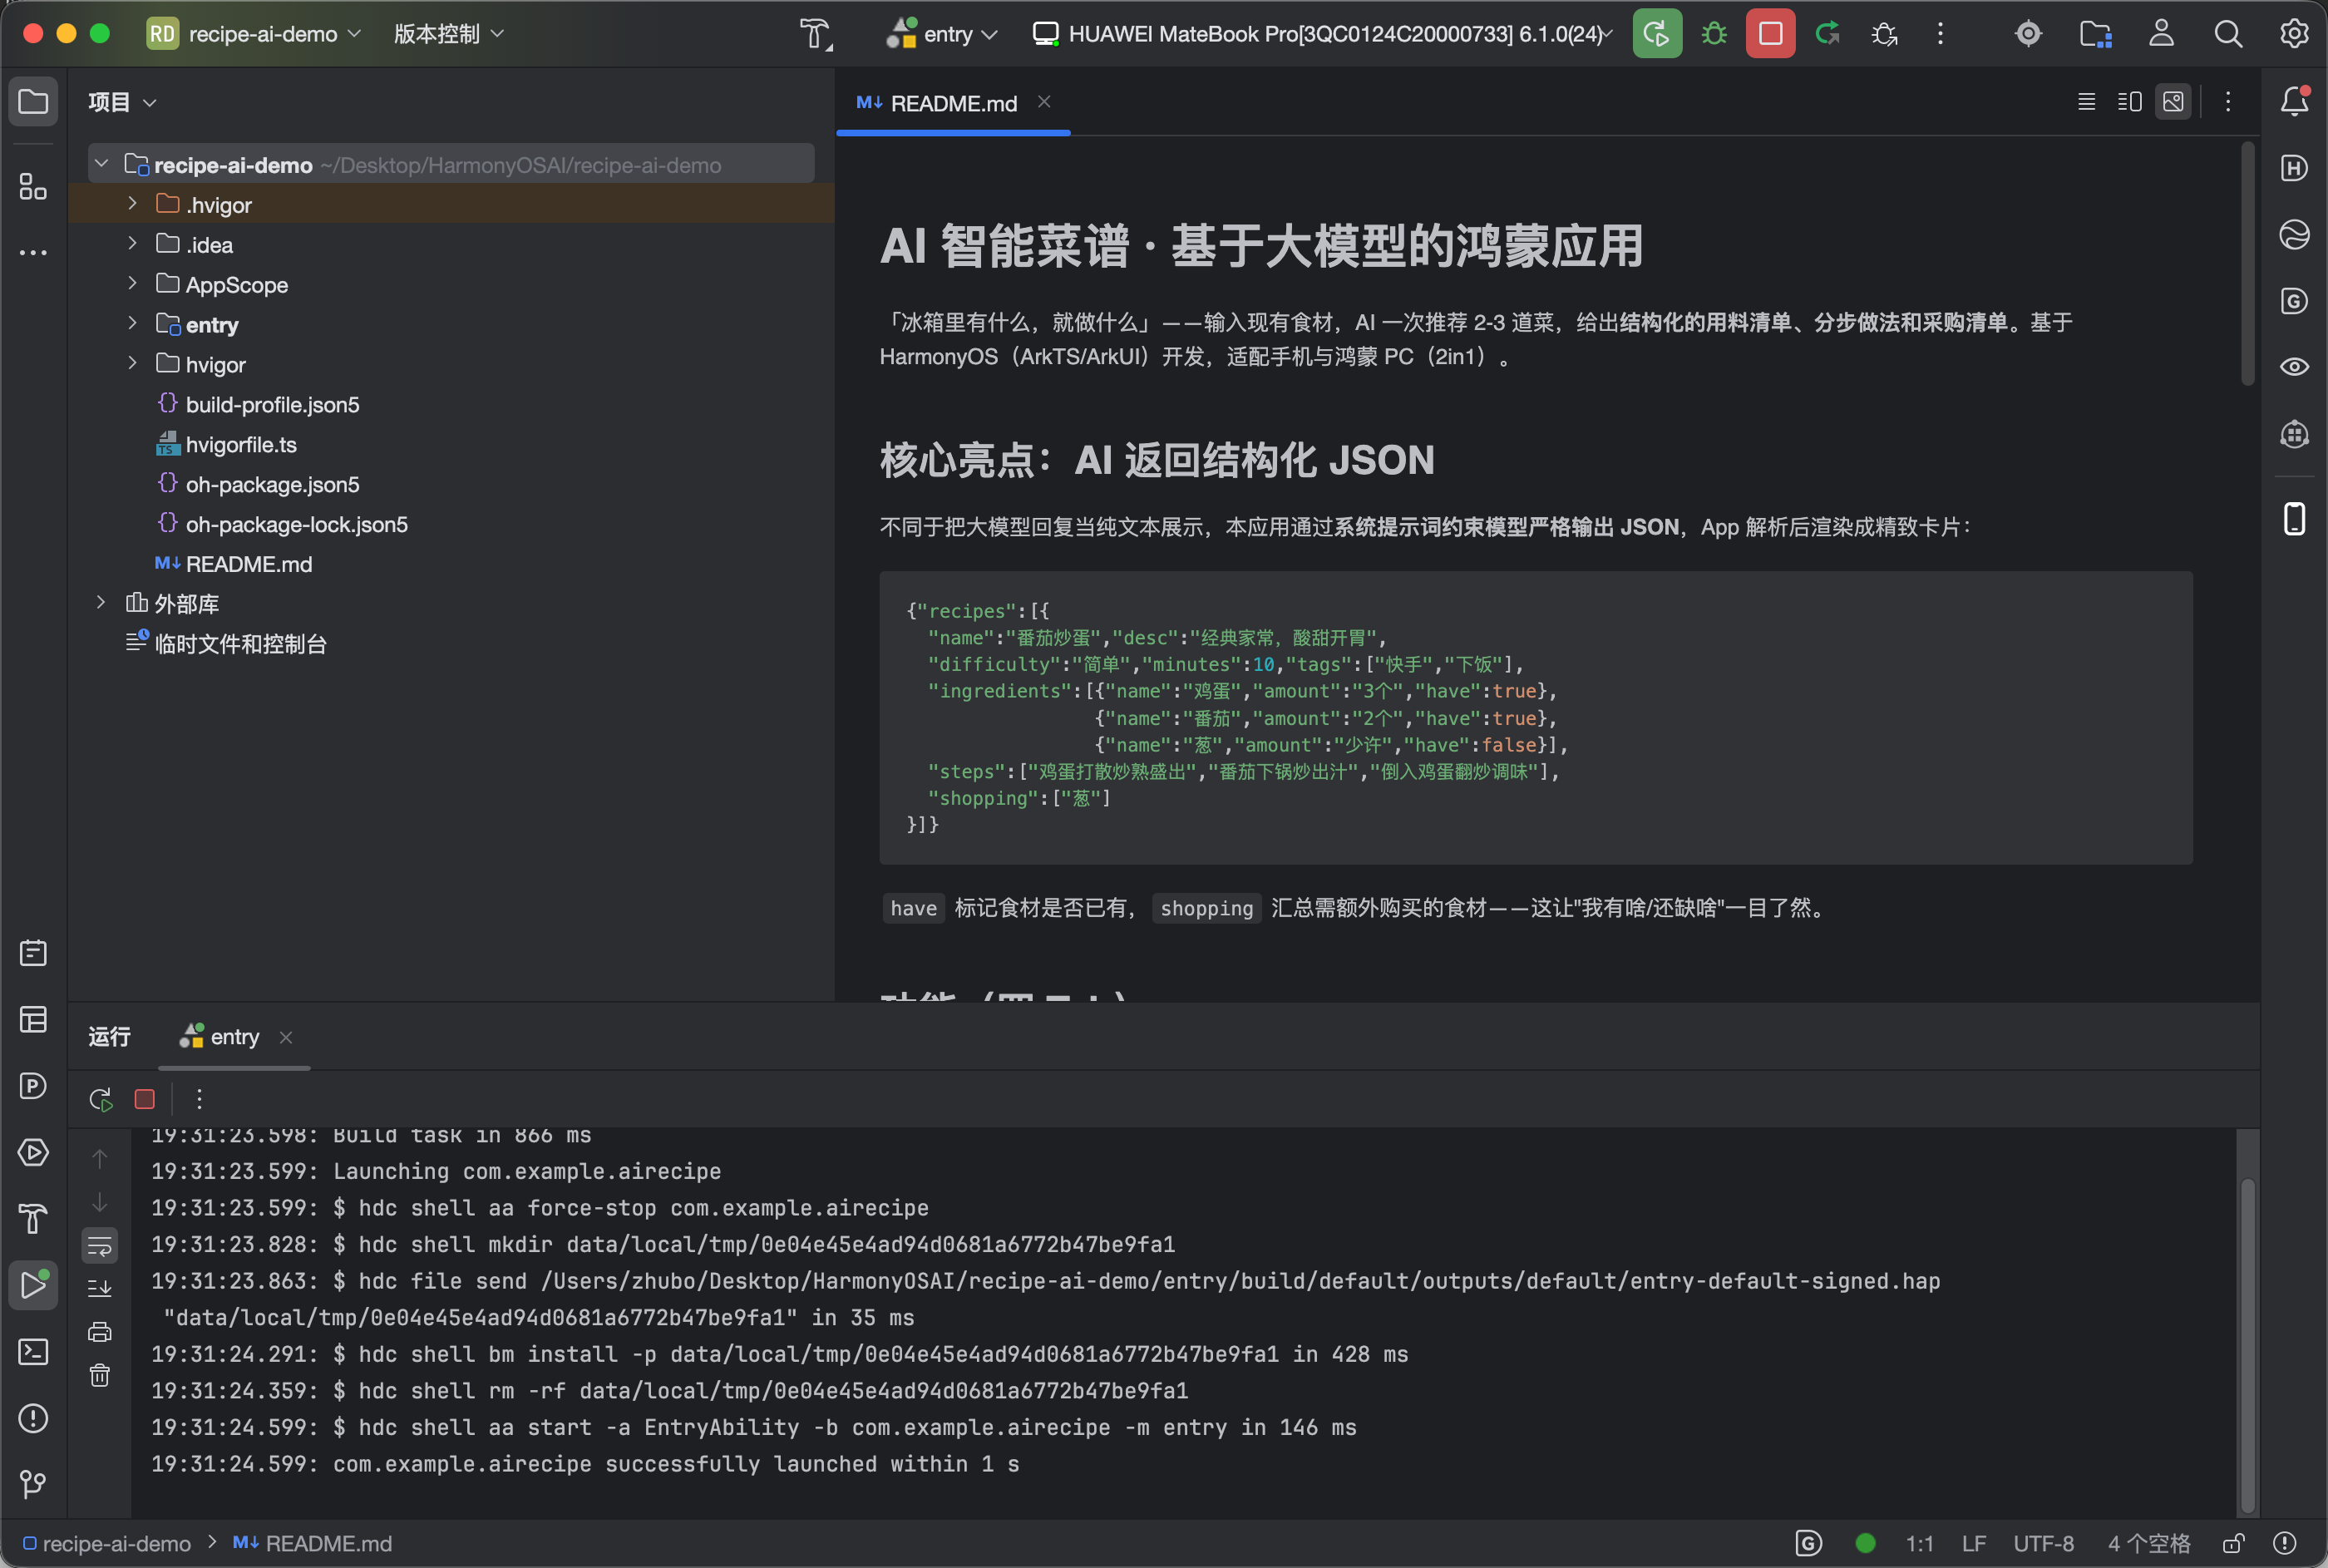The height and width of the screenshot is (1568, 2328).
Task: Toggle the Run tool window icon in left sidebar
Action: click(33, 1285)
